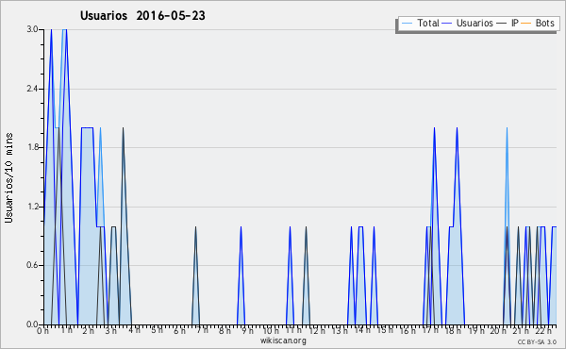
Task: Click the Total legend entry
Action: tap(420, 24)
